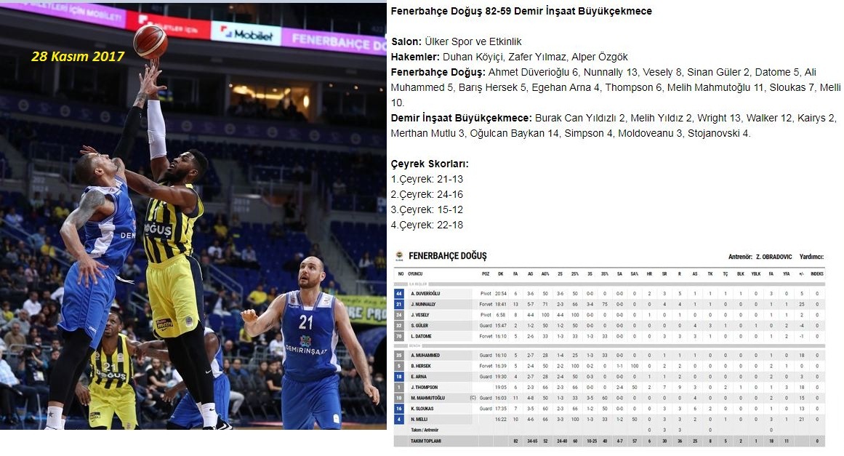844x456 pixels.
Task: Click the '1.Çeyrek: 21-13' line
Action: pyautogui.click(x=427, y=180)
